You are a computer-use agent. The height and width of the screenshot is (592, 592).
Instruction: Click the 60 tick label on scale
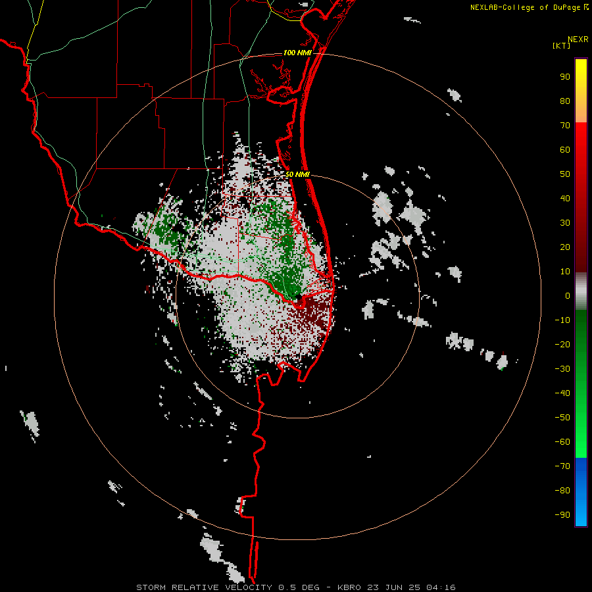pyautogui.click(x=565, y=150)
